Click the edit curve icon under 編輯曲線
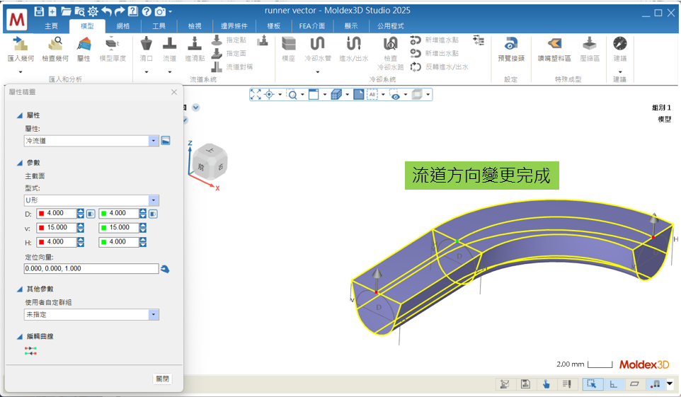Viewport: 681px width, 397px height. pos(30,350)
